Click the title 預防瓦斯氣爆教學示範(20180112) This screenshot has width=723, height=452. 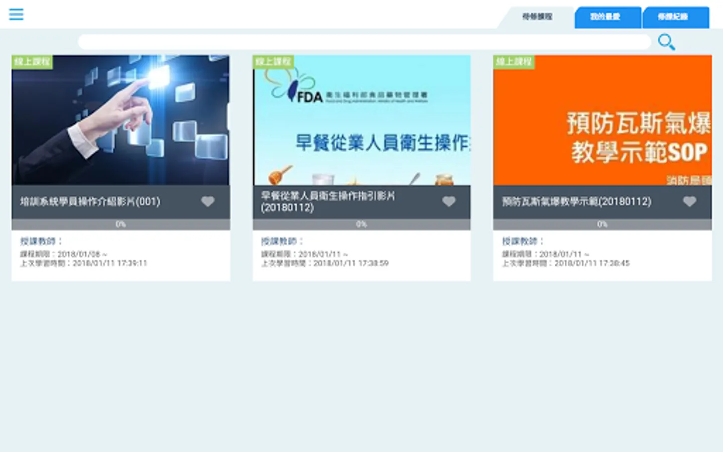click(x=575, y=201)
